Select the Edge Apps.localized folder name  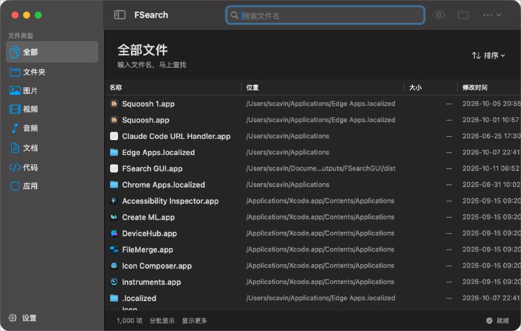click(158, 152)
